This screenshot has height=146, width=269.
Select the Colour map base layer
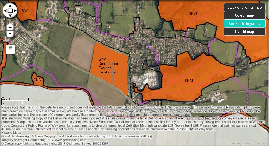(x=244, y=15)
